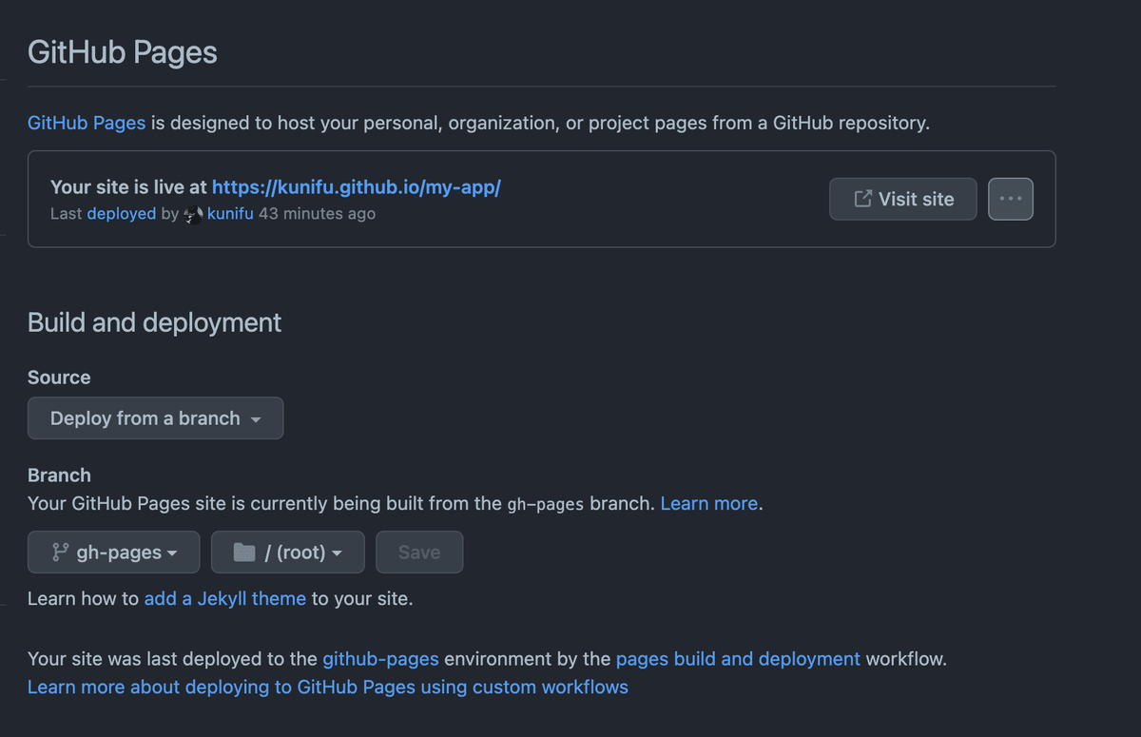
Task: Click the deployed link under site status
Action: [122, 213]
